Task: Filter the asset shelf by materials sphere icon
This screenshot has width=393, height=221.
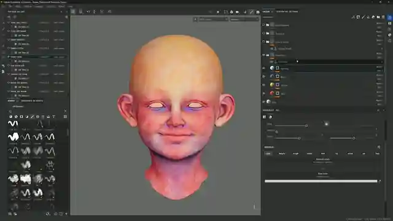Action: point(10,117)
